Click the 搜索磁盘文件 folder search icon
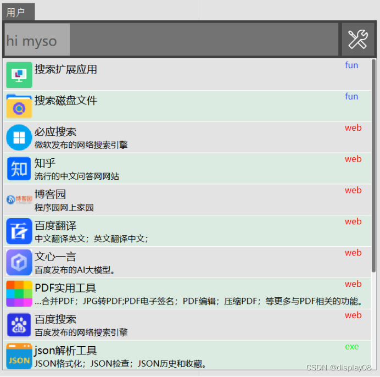 (x=19, y=106)
